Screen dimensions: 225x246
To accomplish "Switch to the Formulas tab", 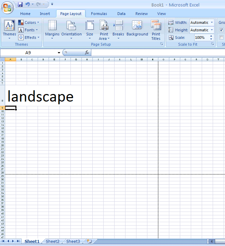I will tap(99, 14).
